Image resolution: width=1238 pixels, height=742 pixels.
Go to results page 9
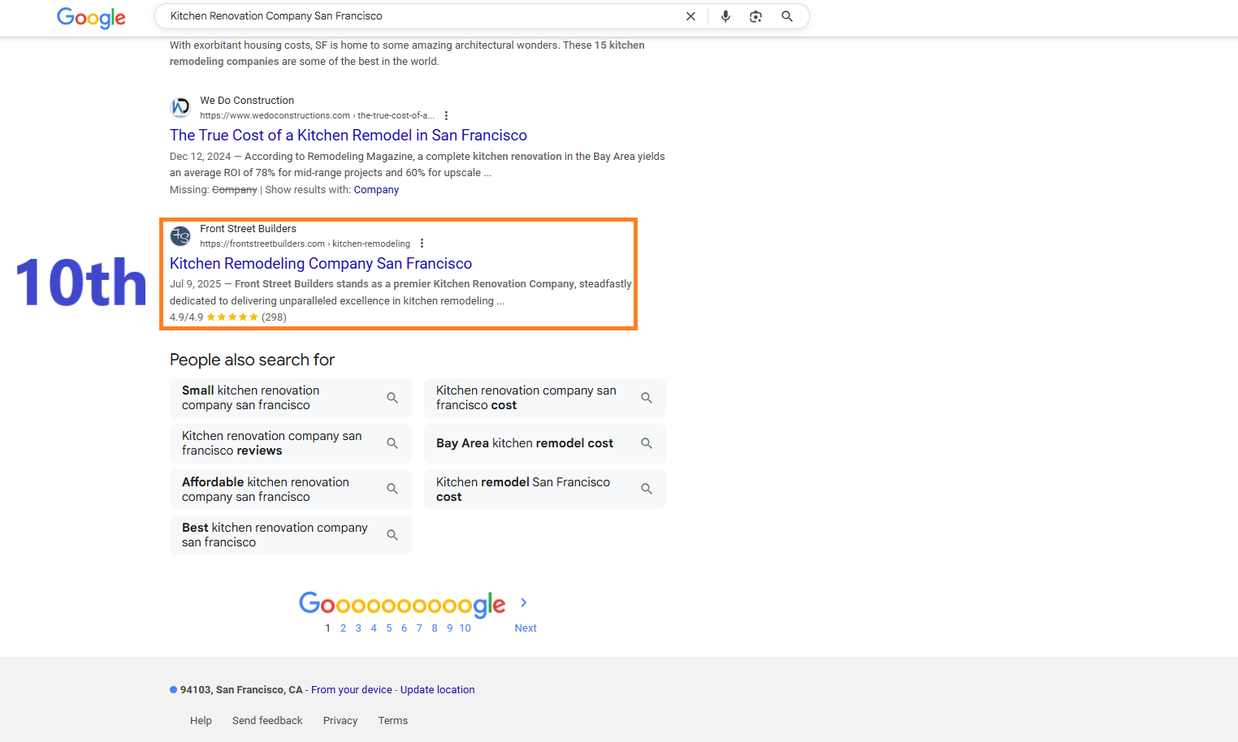coord(449,628)
